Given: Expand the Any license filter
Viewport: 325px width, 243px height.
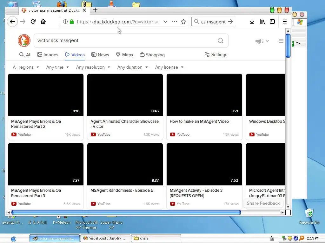Looking at the screenshot, I should coord(169,67).
